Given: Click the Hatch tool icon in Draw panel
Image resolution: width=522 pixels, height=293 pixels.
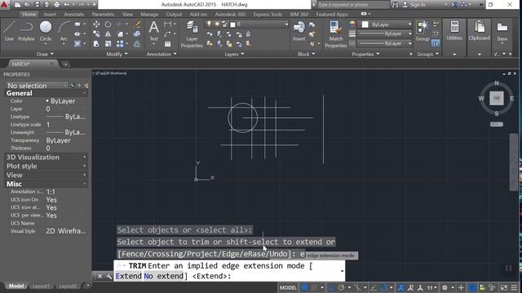Looking at the screenshot, I should pos(77,43).
